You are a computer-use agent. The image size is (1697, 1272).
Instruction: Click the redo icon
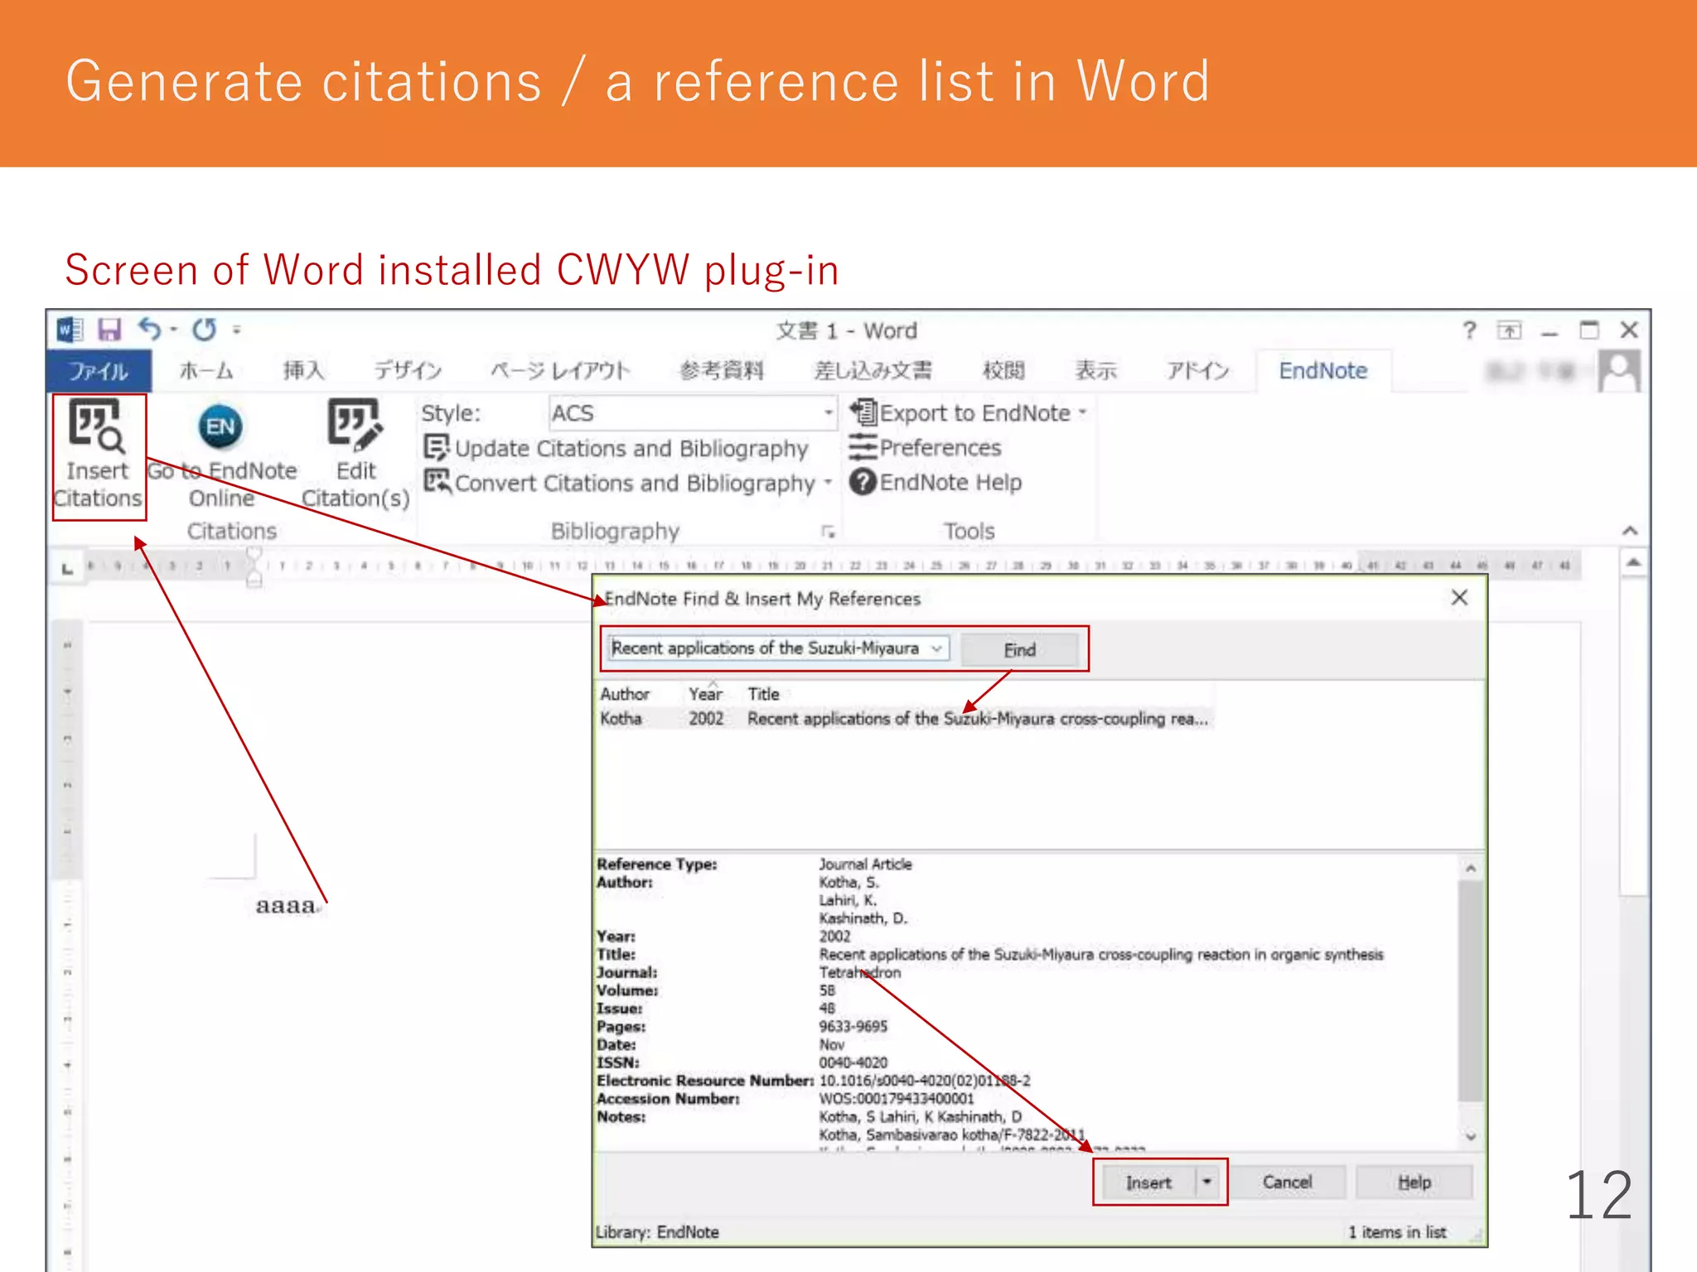204,330
